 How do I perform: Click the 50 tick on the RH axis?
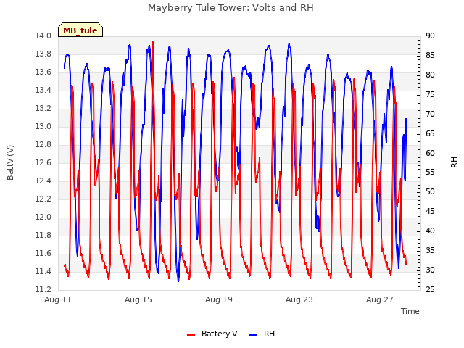pos(430,191)
